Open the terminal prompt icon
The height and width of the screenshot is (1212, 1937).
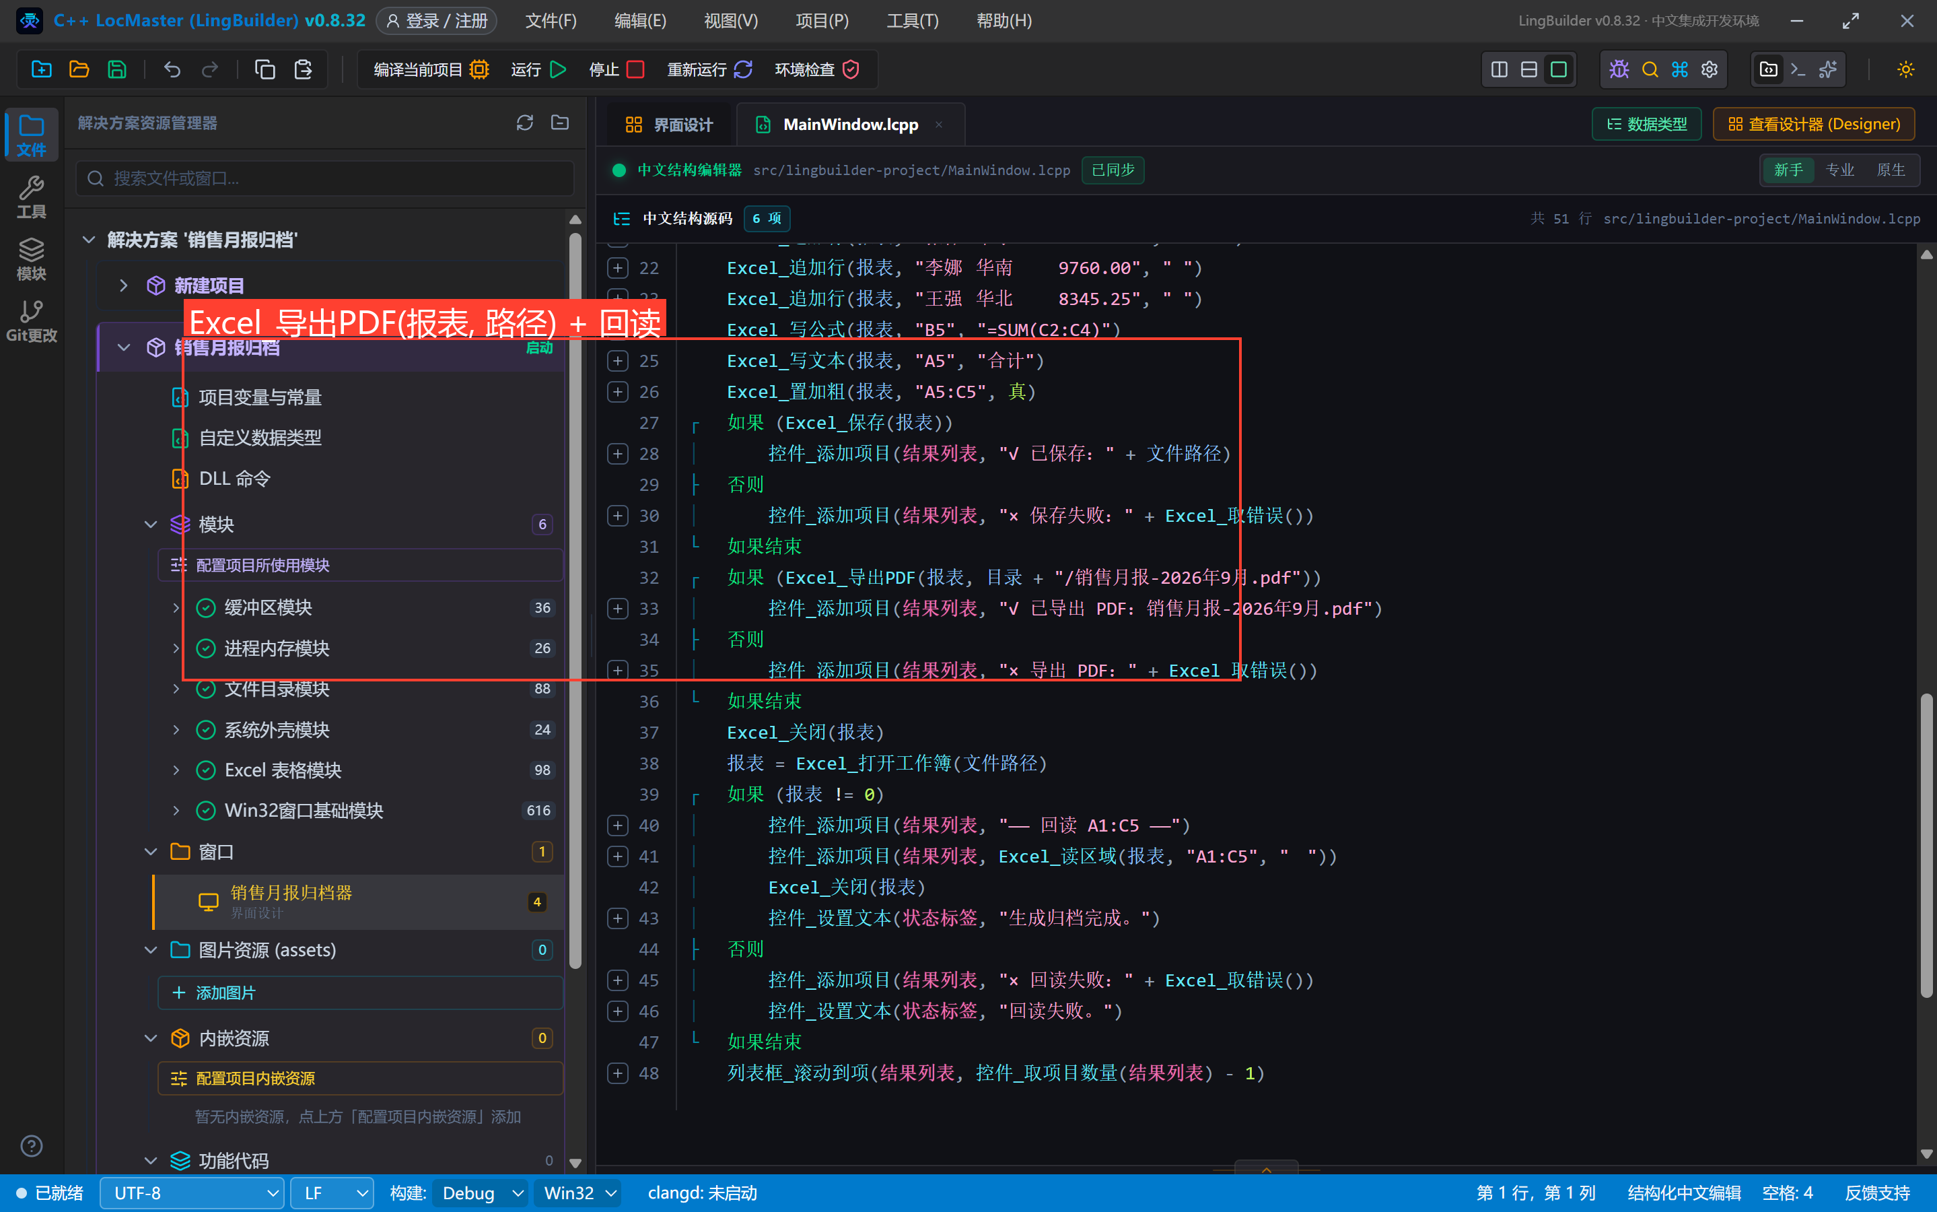tap(1798, 70)
